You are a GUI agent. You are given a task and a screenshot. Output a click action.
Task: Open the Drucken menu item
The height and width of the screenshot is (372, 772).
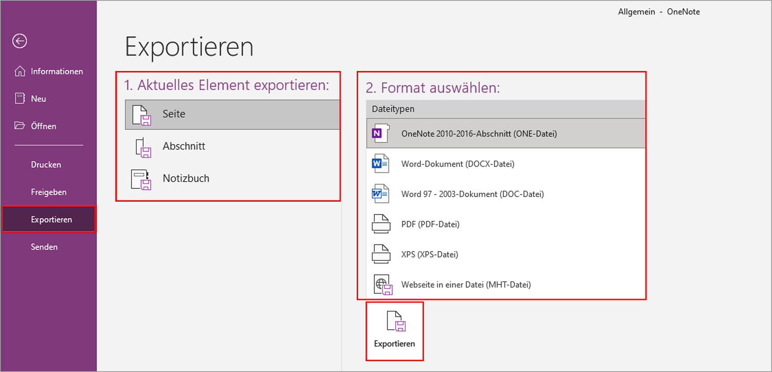pyautogui.click(x=48, y=165)
